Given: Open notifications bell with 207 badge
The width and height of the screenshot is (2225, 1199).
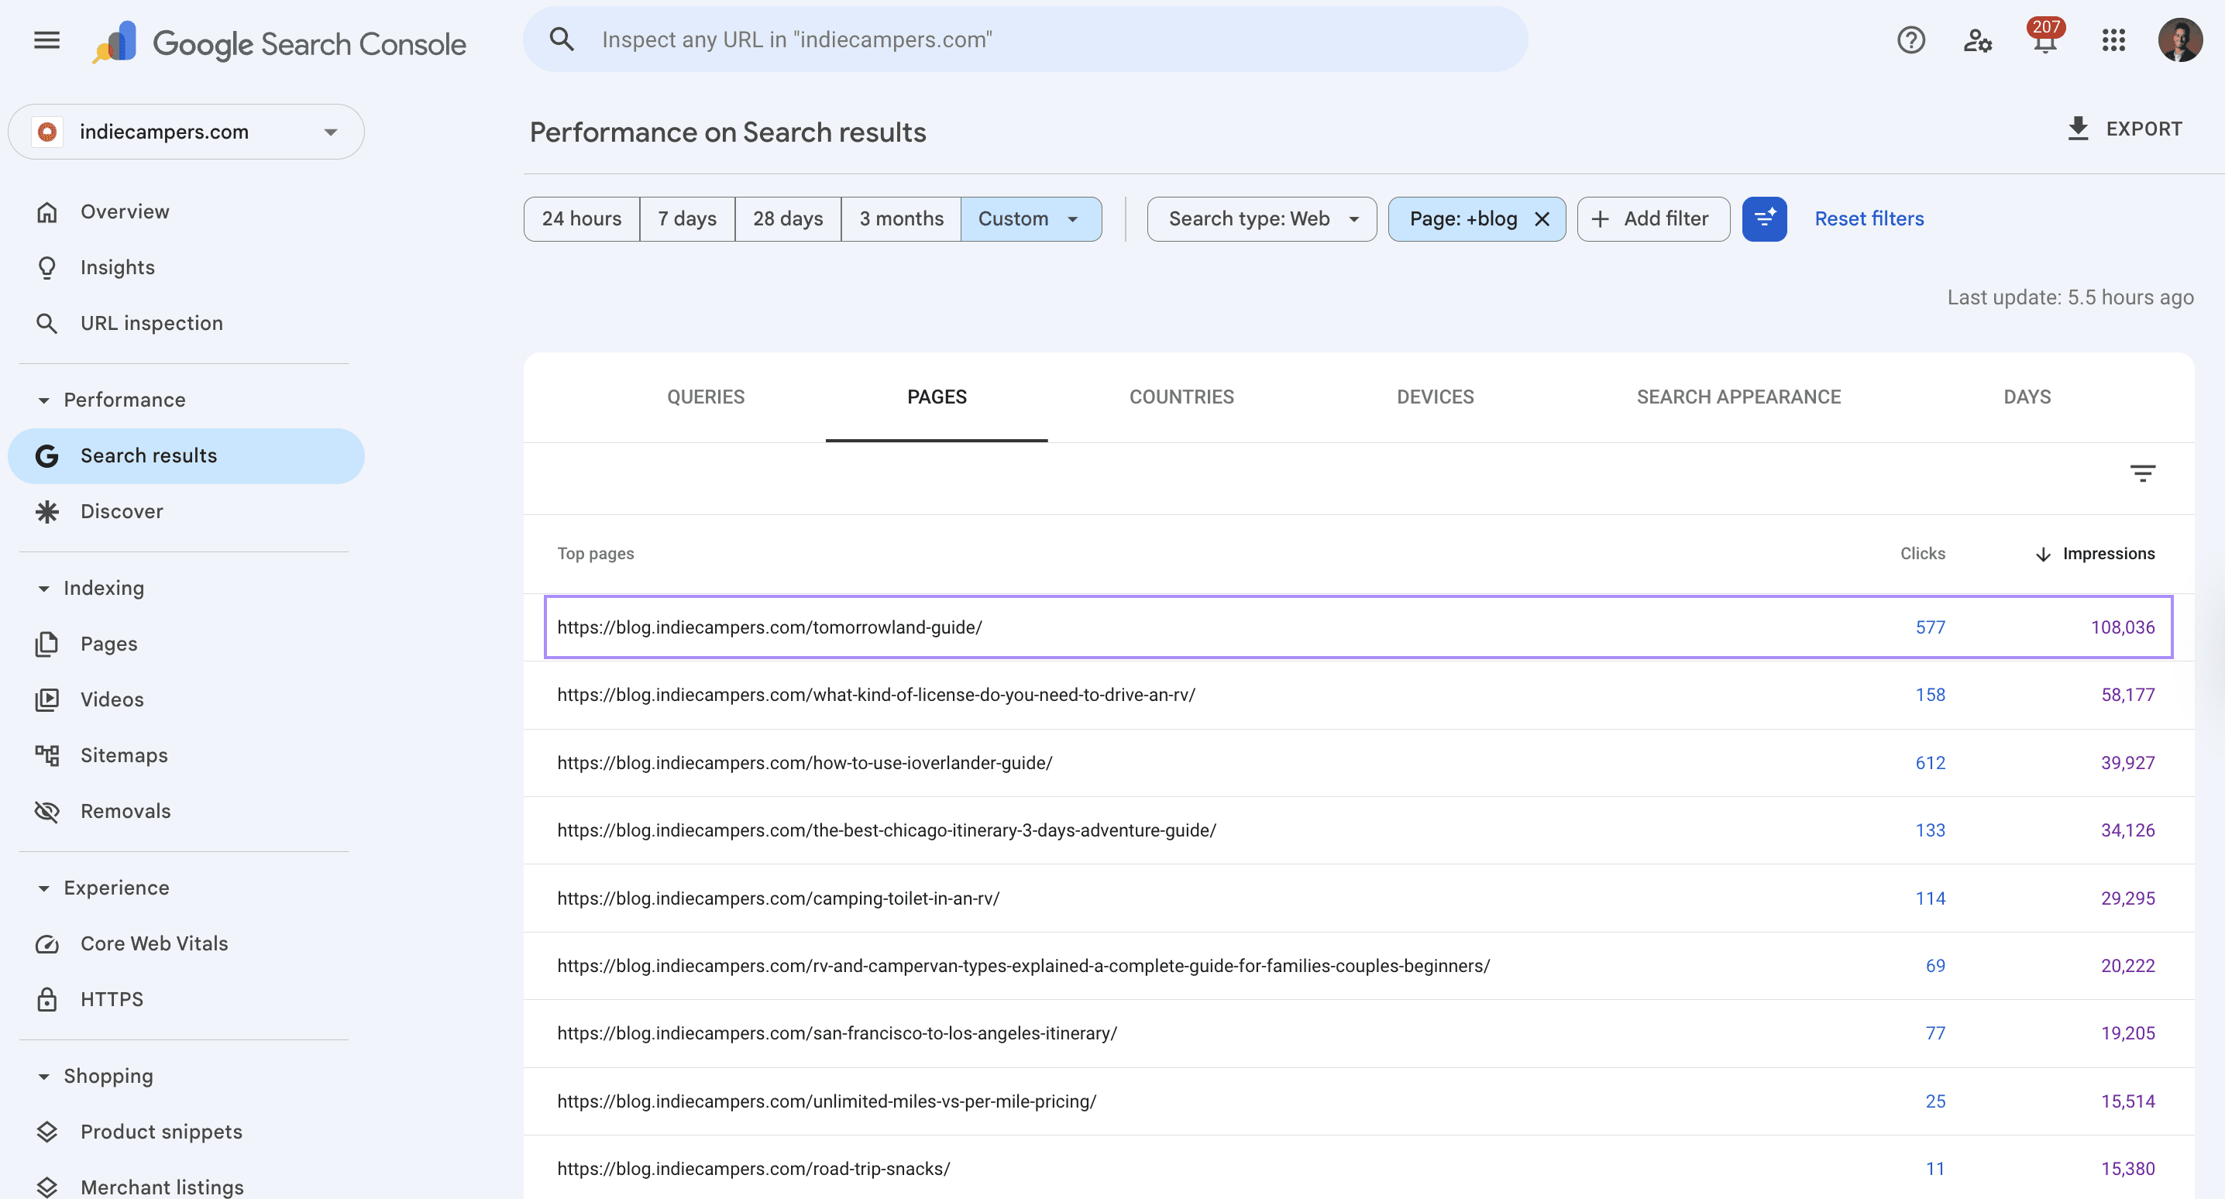Looking at the screenshot, I should tap(2044, 37).
